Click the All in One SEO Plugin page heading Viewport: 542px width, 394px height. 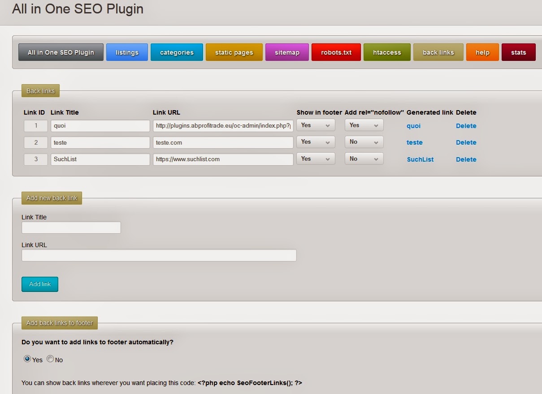[78, 9]
